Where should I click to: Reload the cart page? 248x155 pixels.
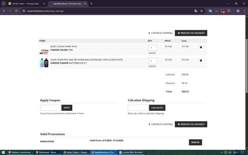tap(16, 11)
